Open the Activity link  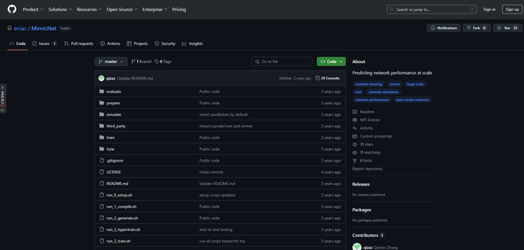click(x=362, y=128)
